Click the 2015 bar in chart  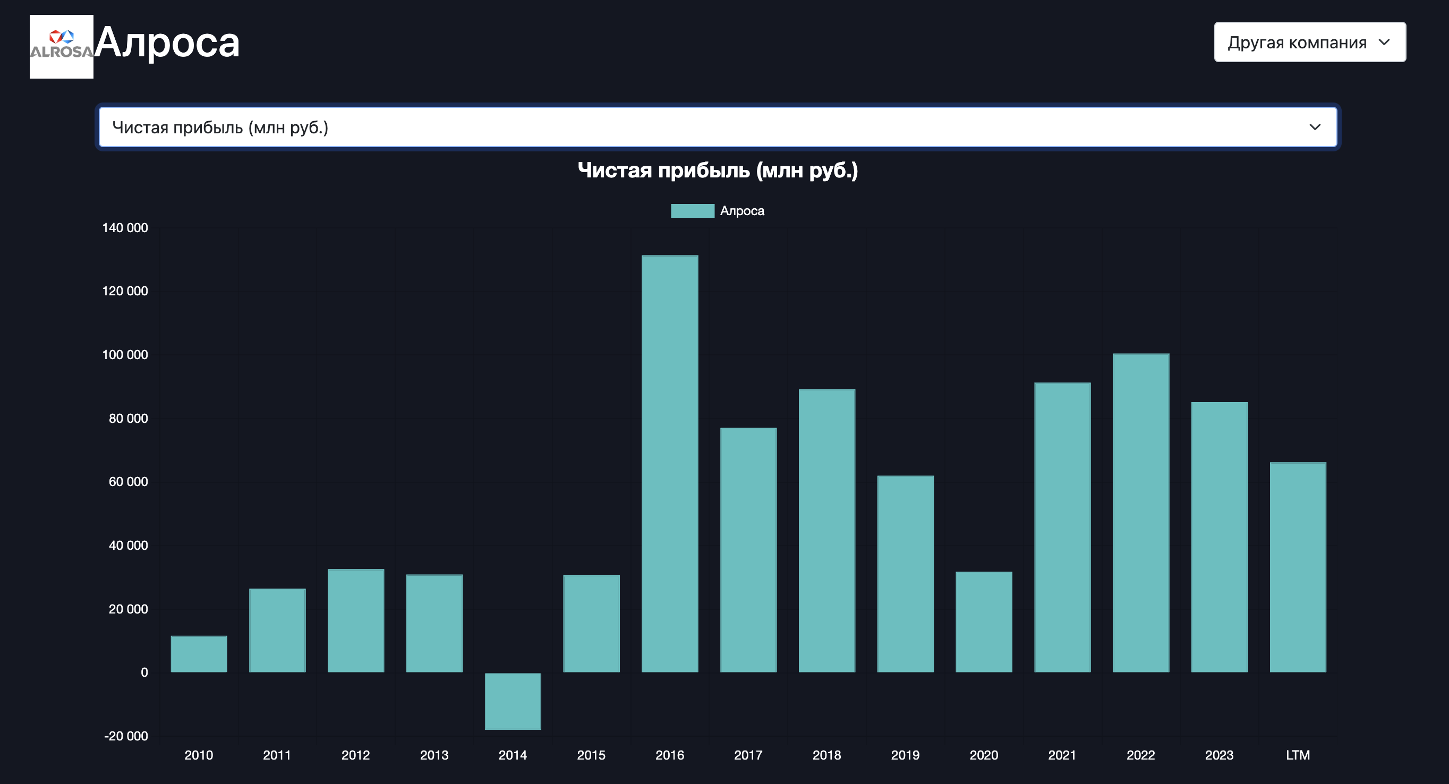[591, 624]
